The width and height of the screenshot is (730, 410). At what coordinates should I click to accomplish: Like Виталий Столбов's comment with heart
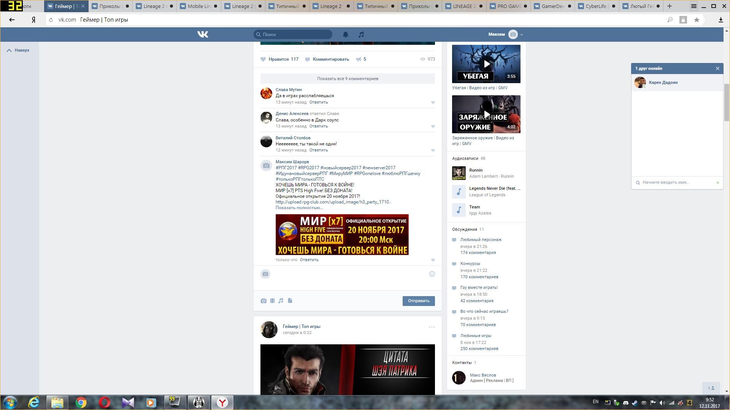click(x=433, y=150)
